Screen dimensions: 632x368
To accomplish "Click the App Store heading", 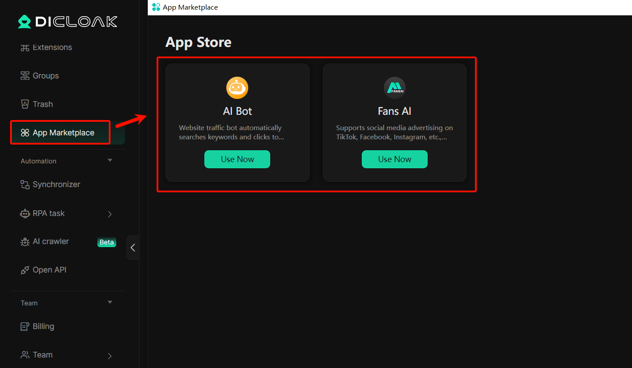I will point(198,42).
